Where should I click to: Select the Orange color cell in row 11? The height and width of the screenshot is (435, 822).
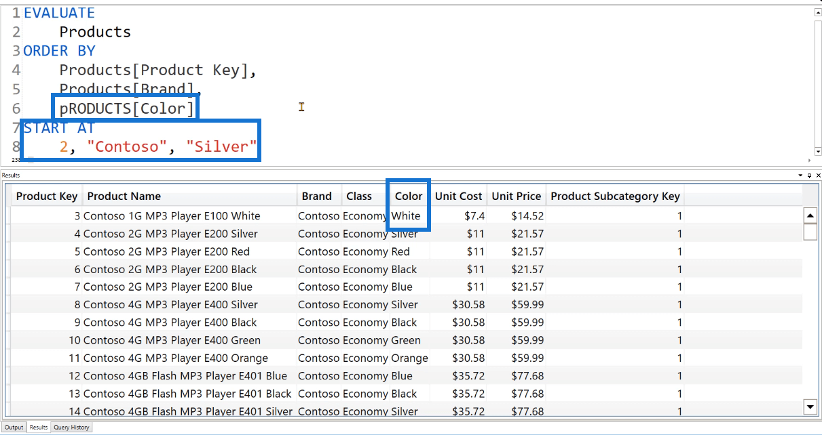click(x=409, y=358)
